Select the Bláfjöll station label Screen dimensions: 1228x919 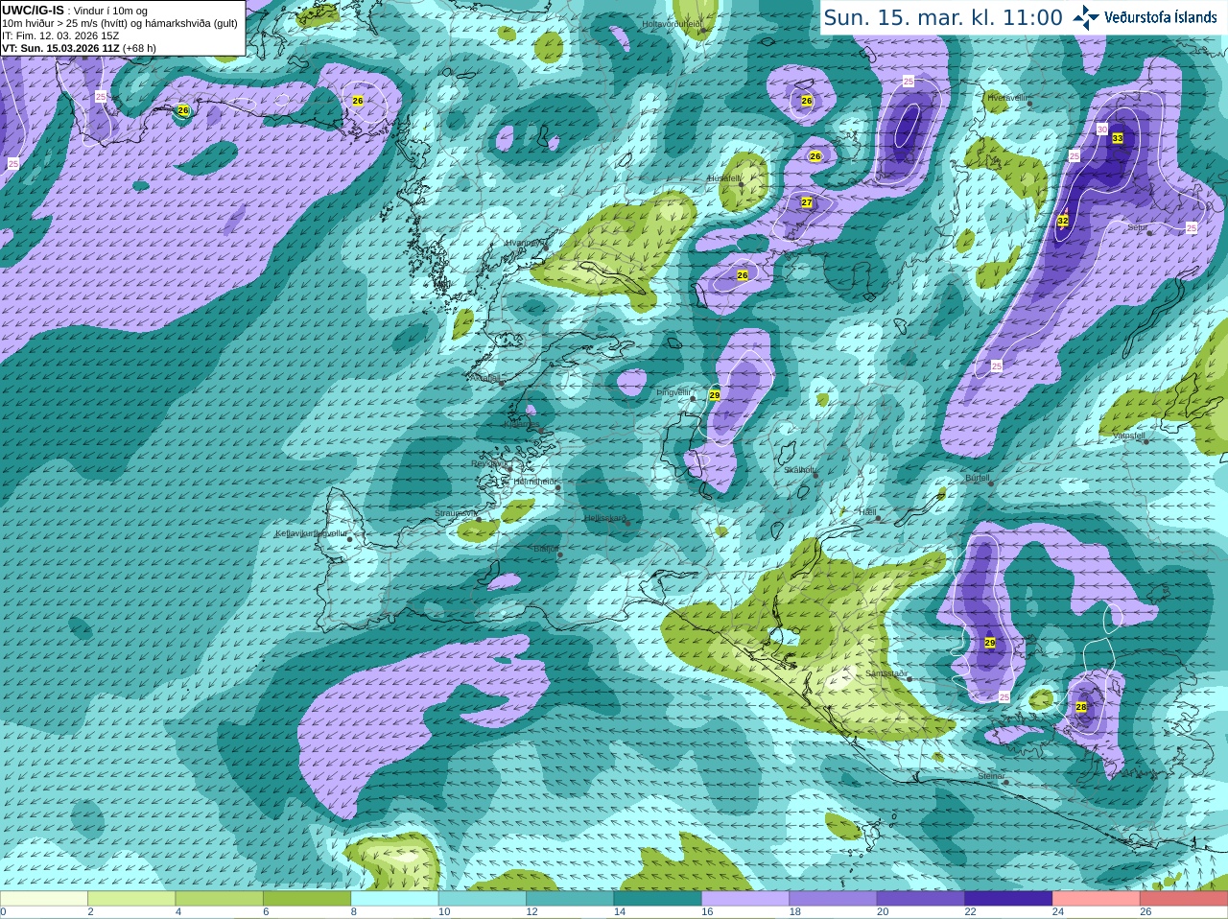pyautogui.click(x=546, y=549)
